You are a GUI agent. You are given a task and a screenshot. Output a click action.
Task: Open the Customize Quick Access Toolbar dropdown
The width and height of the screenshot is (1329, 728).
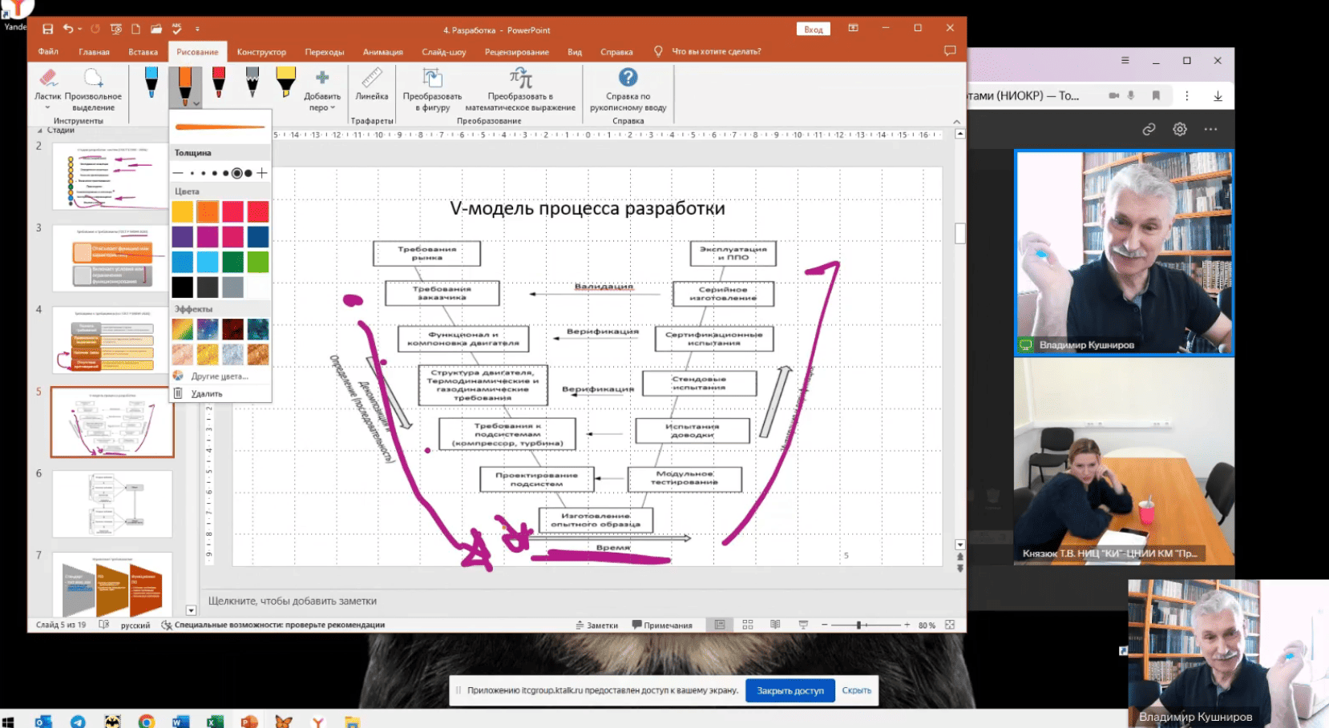[x=197, y=30]
